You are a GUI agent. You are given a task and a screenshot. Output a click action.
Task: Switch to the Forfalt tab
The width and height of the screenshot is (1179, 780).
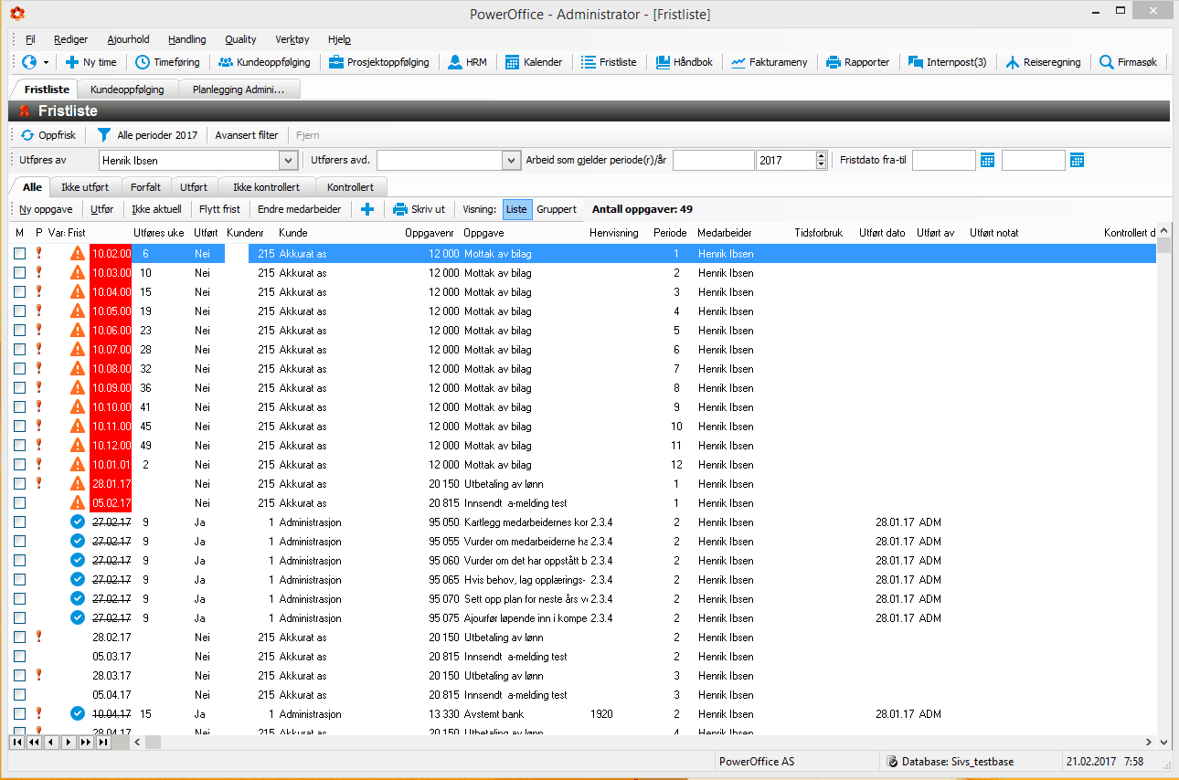[146, 187]
